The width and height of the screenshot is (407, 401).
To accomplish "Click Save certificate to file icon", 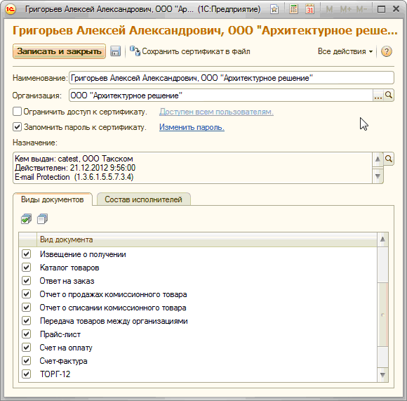I will click(135, 51).
